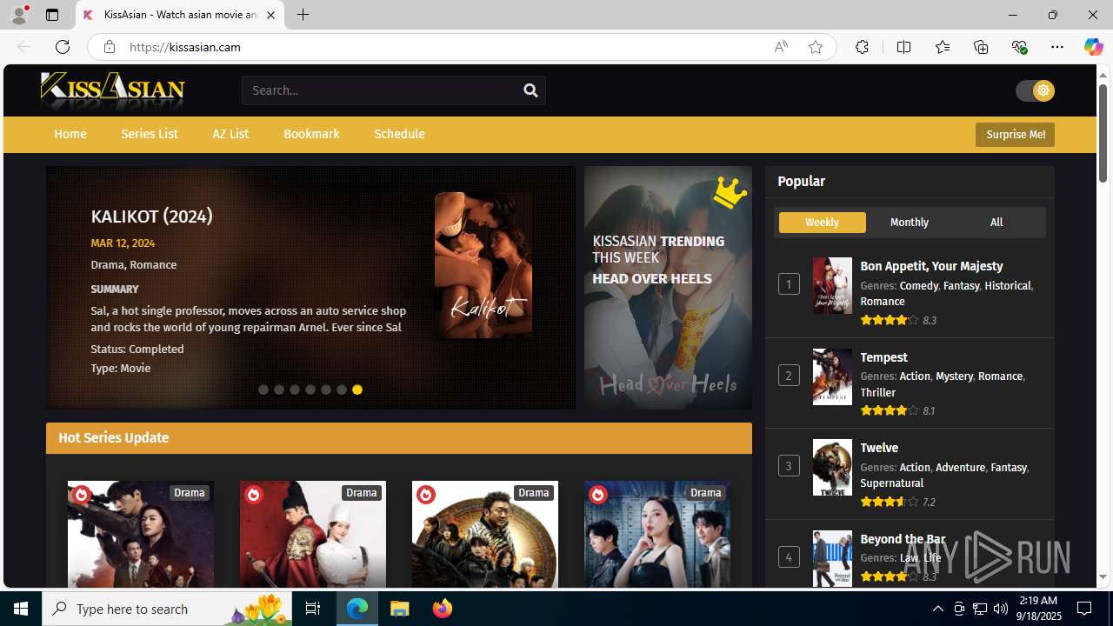Image resolution: width=1113 pixels, height=626 pixels.
Task: Open the Bookmark page
Action: tap(311, 134)
